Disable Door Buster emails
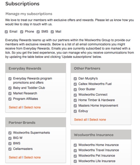This screenshot has width=140, height=165. (75, 90)
